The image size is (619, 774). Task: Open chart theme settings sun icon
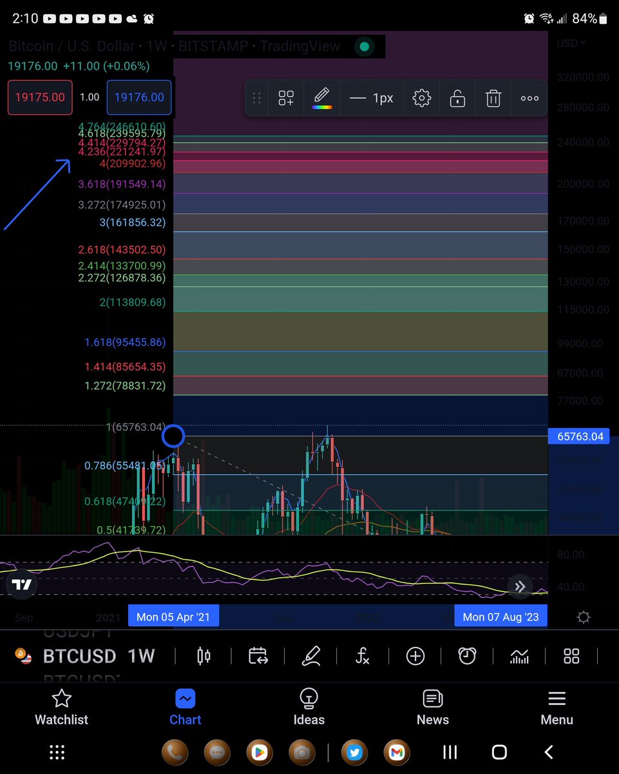584,617
